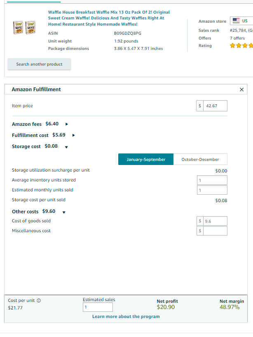This screenshot has width=253, height=337.
Task: Click Cost per unit $21.77 value
Action: coord(15,308)
